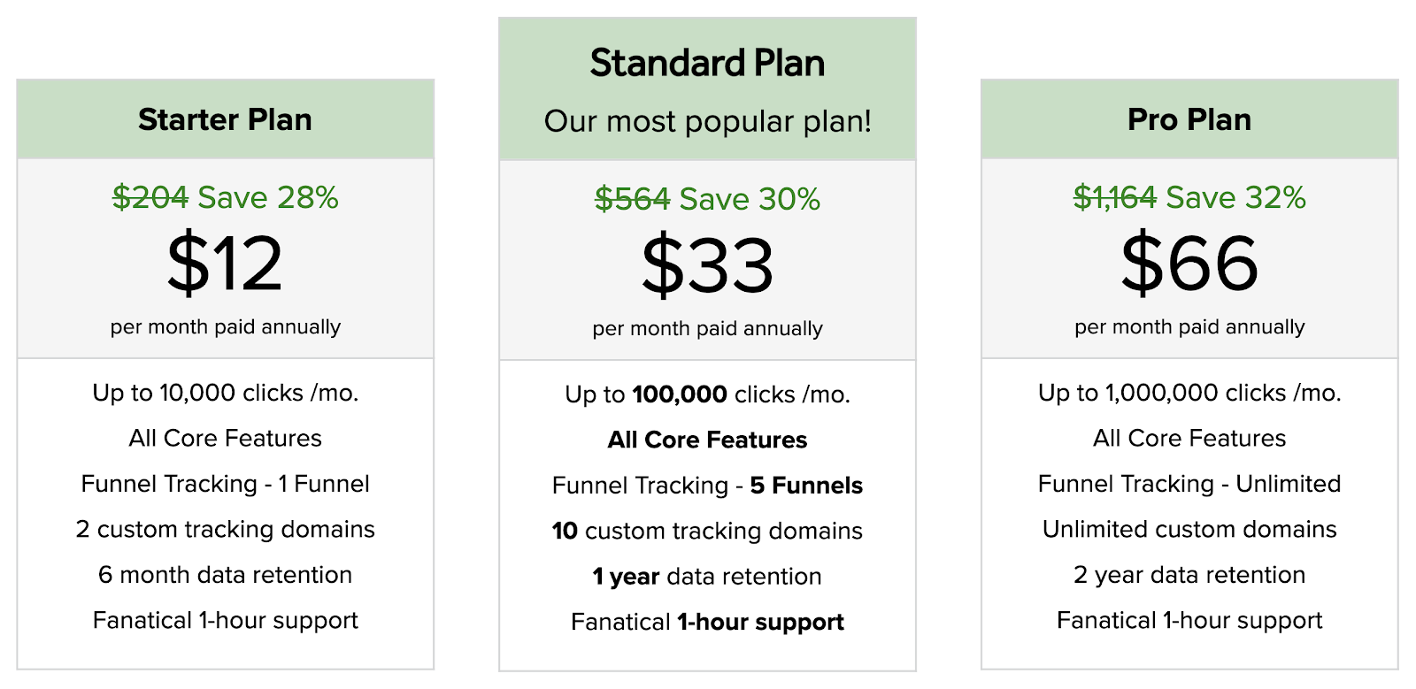This screenshot has height=689, width=1416.
Task: Click the Starter Plan heading
Action: [x=225, y=119]
